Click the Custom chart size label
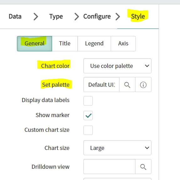 coord(47,130)
